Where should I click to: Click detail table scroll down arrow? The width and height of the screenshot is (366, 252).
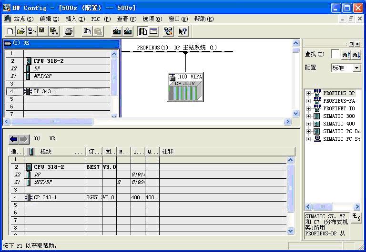point(290,231)
